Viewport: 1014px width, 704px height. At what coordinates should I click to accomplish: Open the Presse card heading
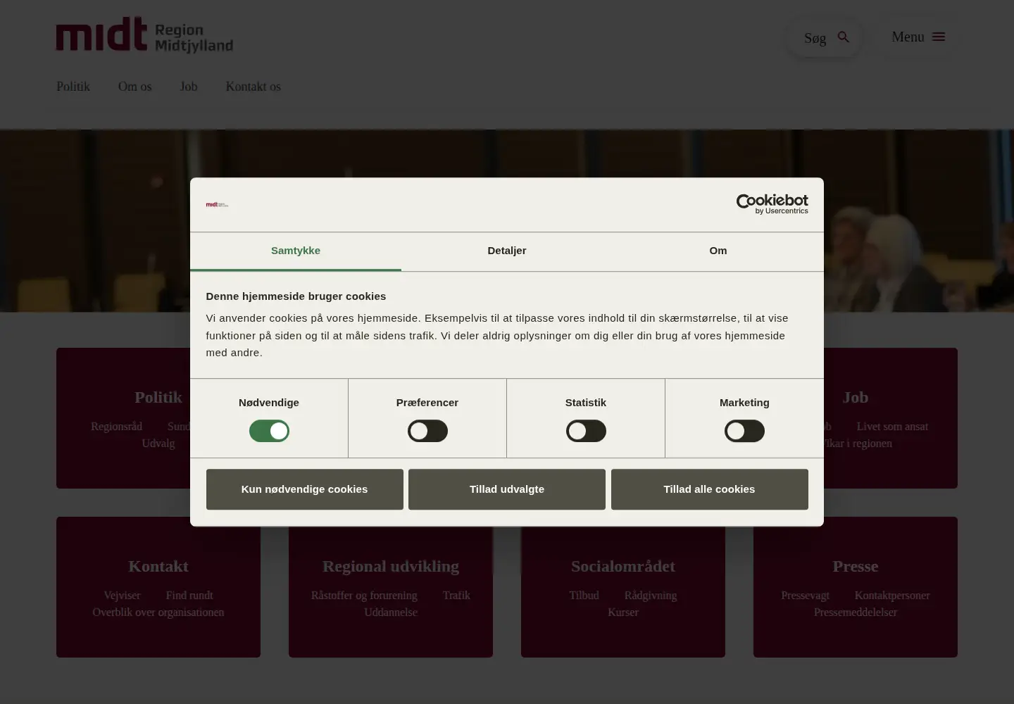(856, 566)
